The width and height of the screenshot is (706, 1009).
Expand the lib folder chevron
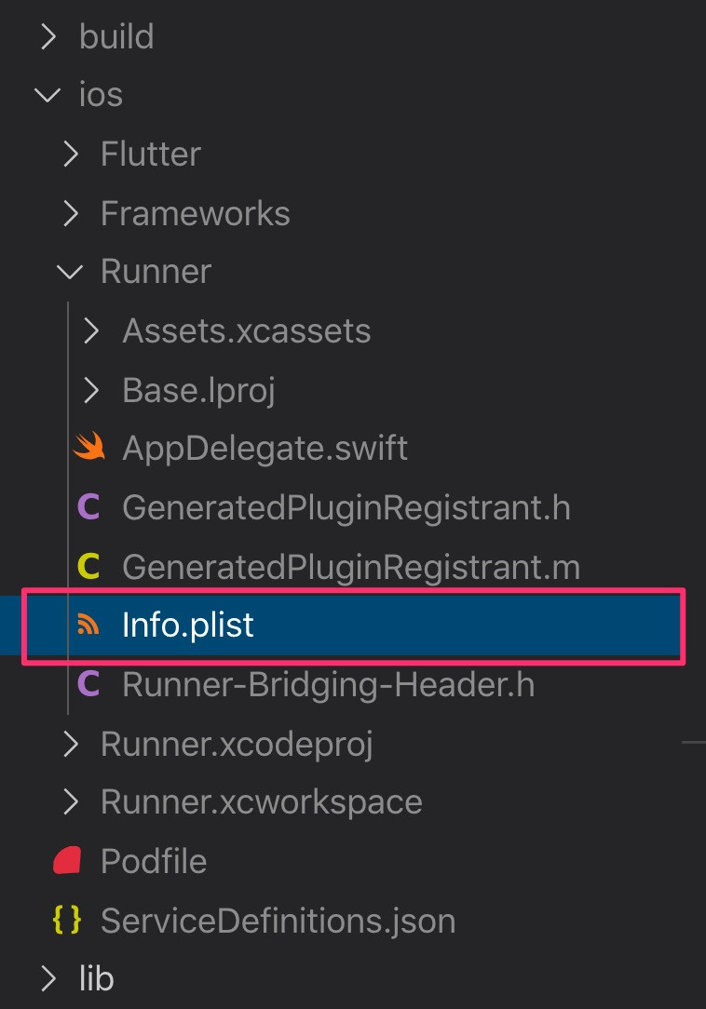[x=48, y=978]
